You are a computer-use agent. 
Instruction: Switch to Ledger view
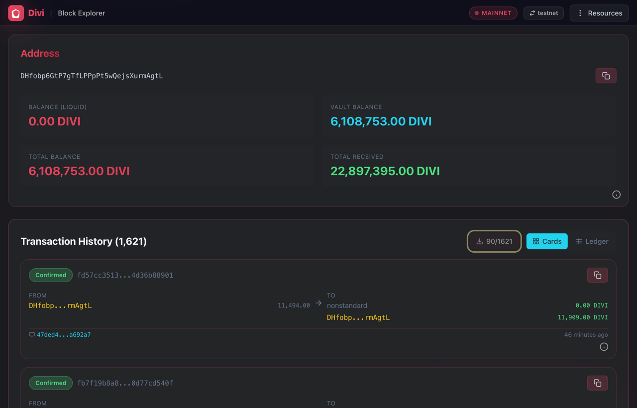click(592, 241)
